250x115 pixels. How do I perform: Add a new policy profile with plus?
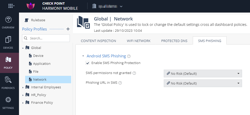[68, 29]
